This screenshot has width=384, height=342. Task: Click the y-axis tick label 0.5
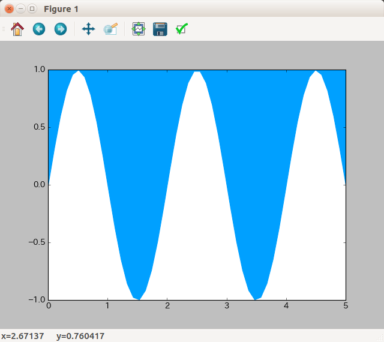pos(39,127)
